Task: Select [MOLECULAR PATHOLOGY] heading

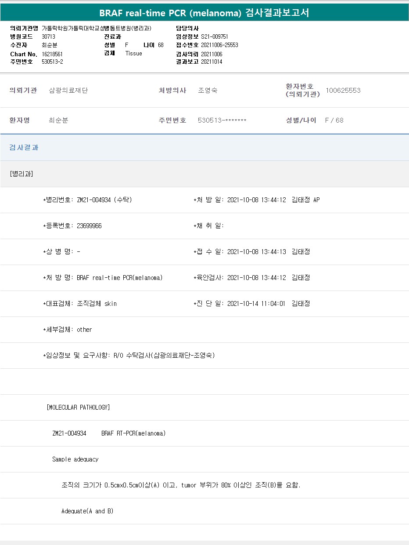Action: click(78, 407)
